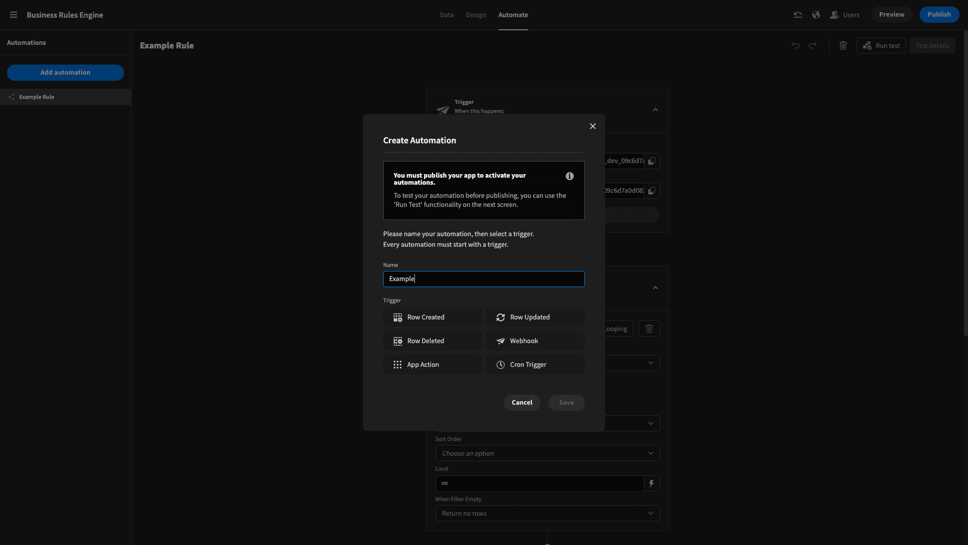Screen dimensions: 968x545
Task: Open the dropdown above Sort Order
Action: (x=632, y=423)
